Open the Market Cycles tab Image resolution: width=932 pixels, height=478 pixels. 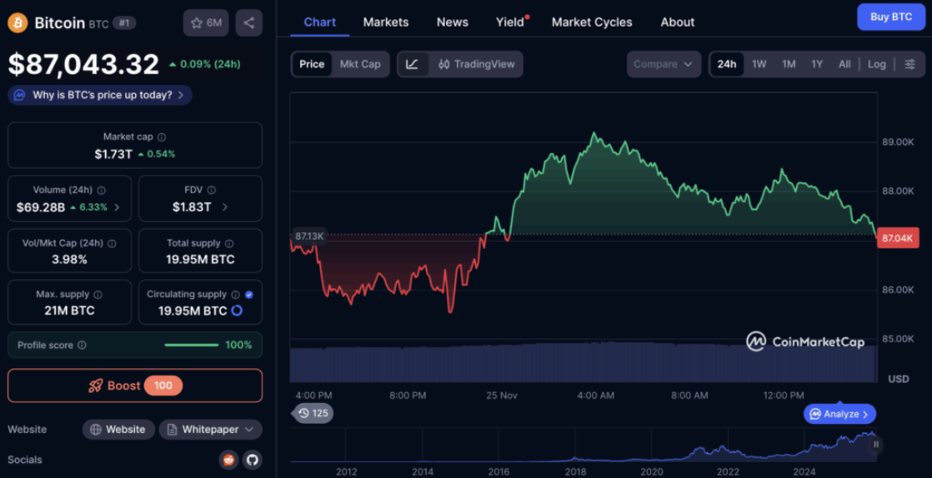point(591,22)
